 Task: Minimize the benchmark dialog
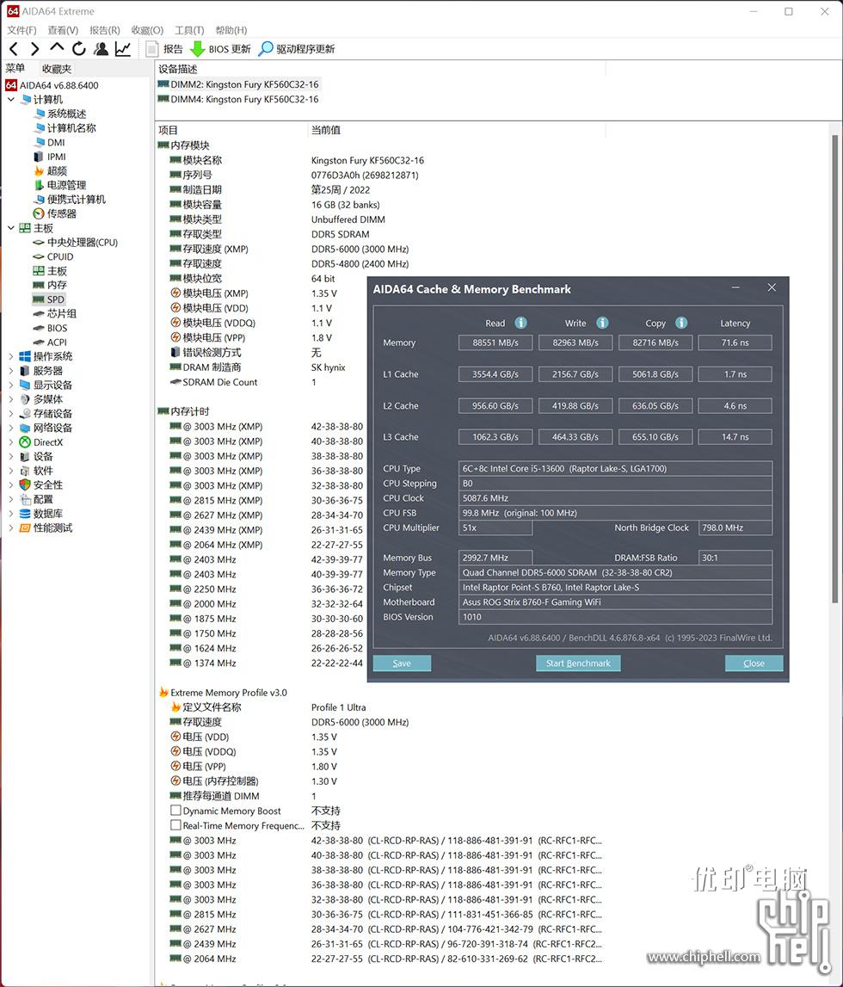click(735, 287)
